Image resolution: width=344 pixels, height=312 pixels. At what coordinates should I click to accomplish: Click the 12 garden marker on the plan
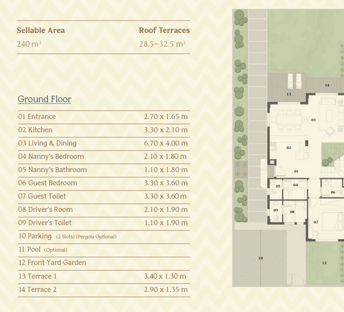click(x=324, y=263)
